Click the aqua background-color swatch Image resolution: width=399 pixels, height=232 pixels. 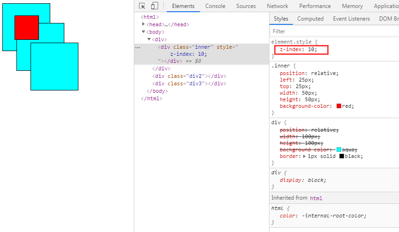(x=339, y=150)
